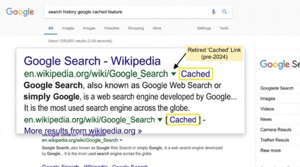Screen dimensions: 300x167
Task: Open the More menu in search tabs
Action: pyautogui.click(x=157, y=28)
